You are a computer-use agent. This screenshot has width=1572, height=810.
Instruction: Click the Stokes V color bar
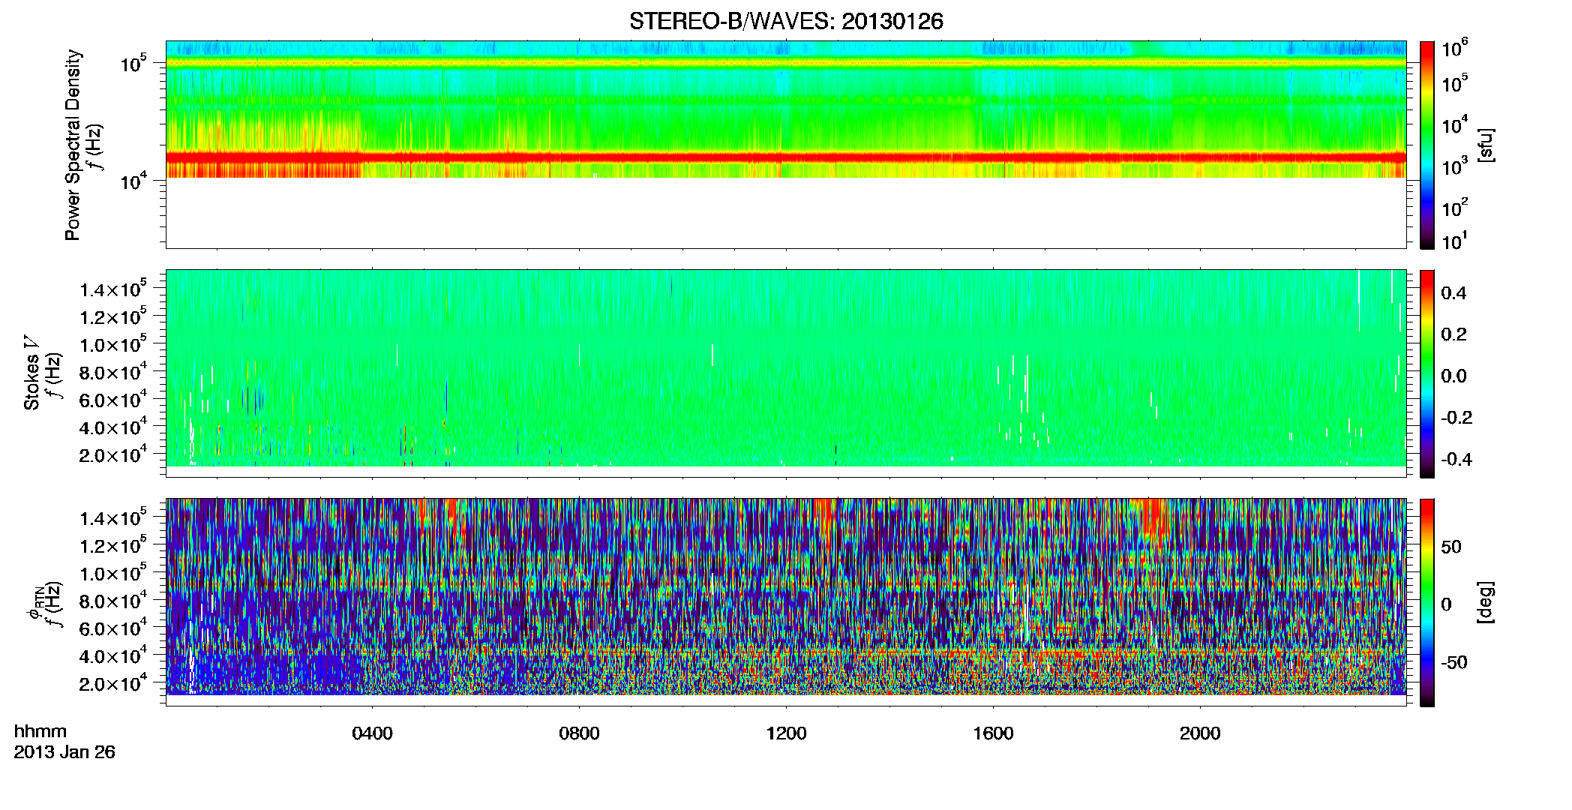pos(1426,373)
